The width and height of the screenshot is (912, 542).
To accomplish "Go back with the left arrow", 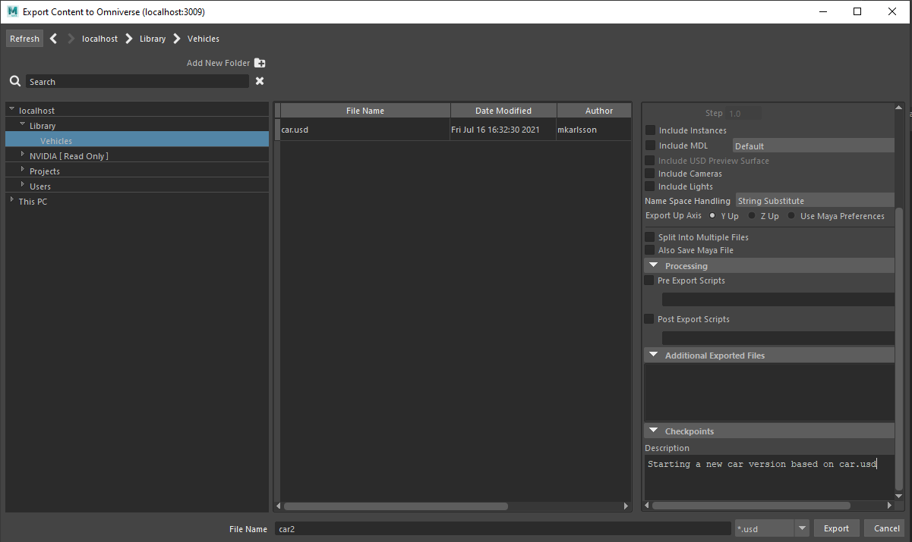I will [x=54, y=39].
